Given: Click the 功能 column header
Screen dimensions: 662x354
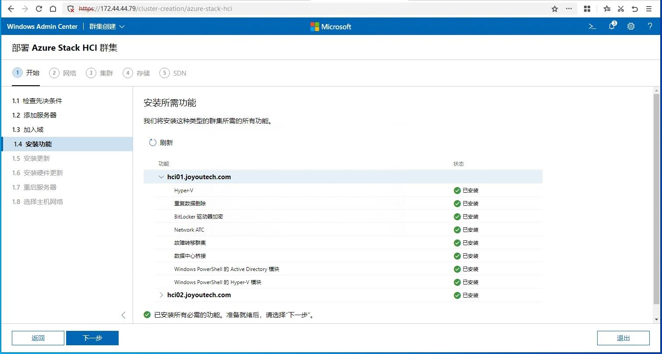Looking at the screenshot, I should pyautogui.click(x=164, y=164).
